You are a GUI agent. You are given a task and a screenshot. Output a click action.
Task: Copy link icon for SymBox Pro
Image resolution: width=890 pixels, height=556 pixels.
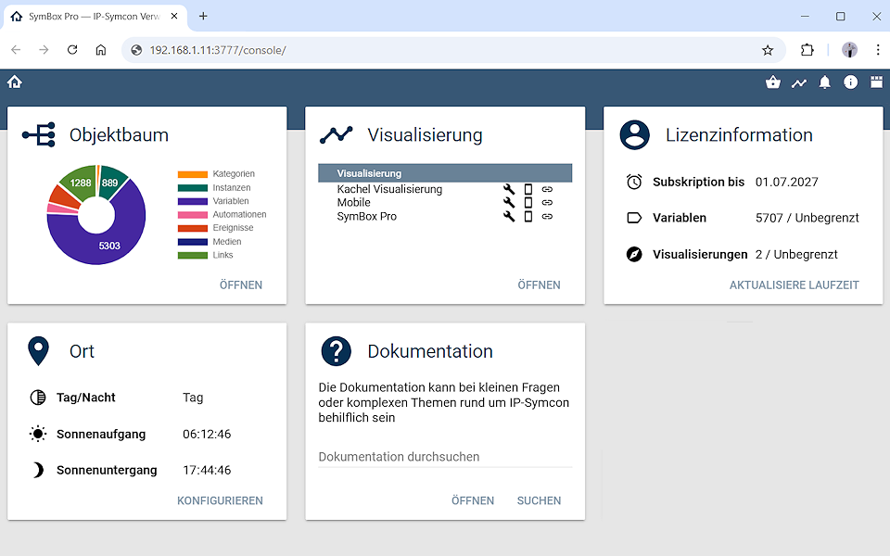[x=547, y=216]
